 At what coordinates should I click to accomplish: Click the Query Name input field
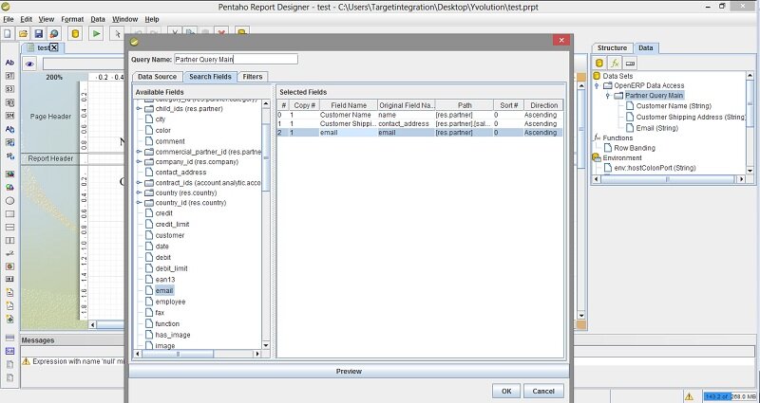(236, 59)
